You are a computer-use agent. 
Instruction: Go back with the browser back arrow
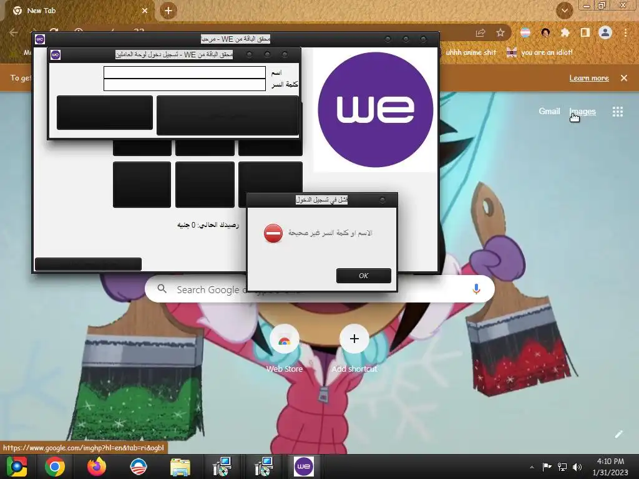[14, 32]
